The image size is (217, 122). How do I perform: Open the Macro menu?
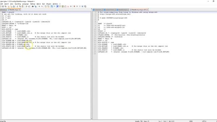39,4
